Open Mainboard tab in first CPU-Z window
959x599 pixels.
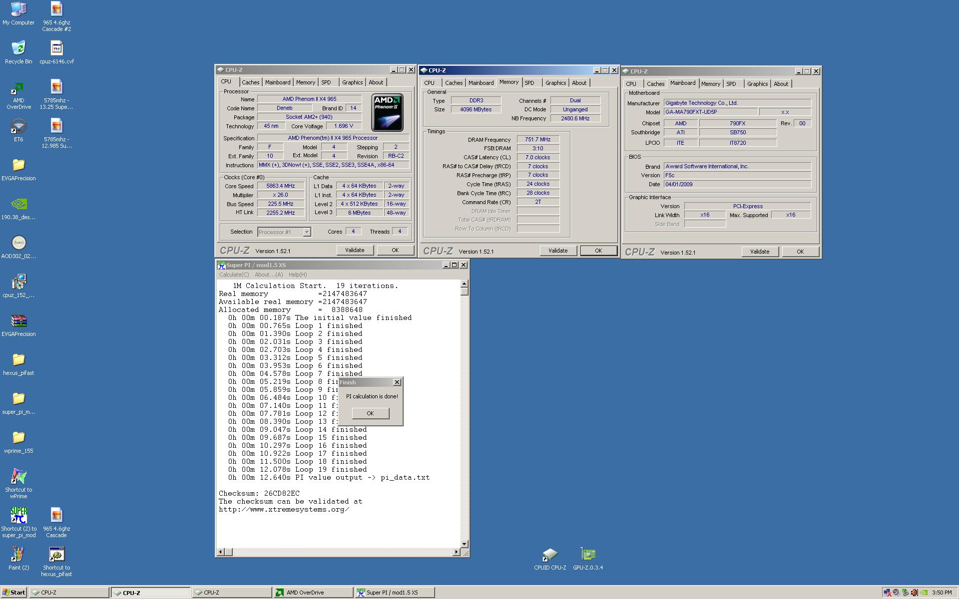point(278,82)
